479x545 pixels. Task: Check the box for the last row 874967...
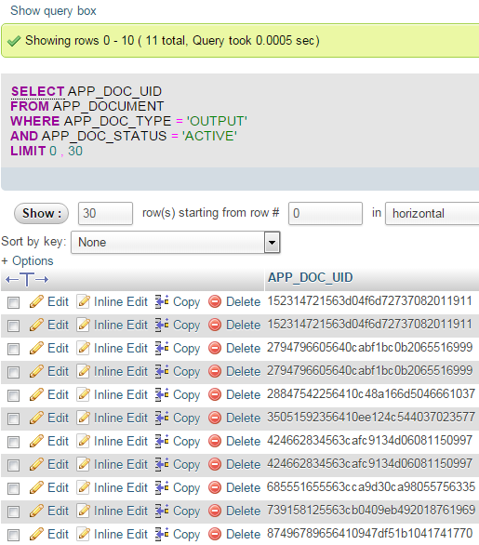pos(13,536)
